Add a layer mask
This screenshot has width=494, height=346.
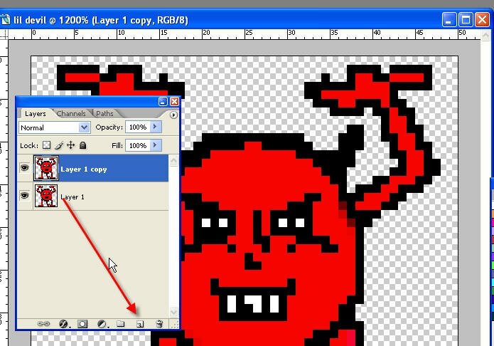[x=82, y=324]
